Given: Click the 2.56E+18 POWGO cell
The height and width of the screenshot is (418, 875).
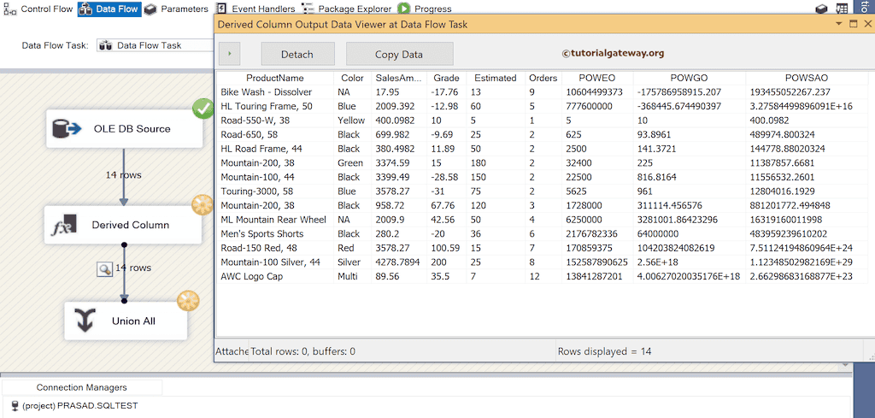Looking at the screenshot, I should 690,262.
